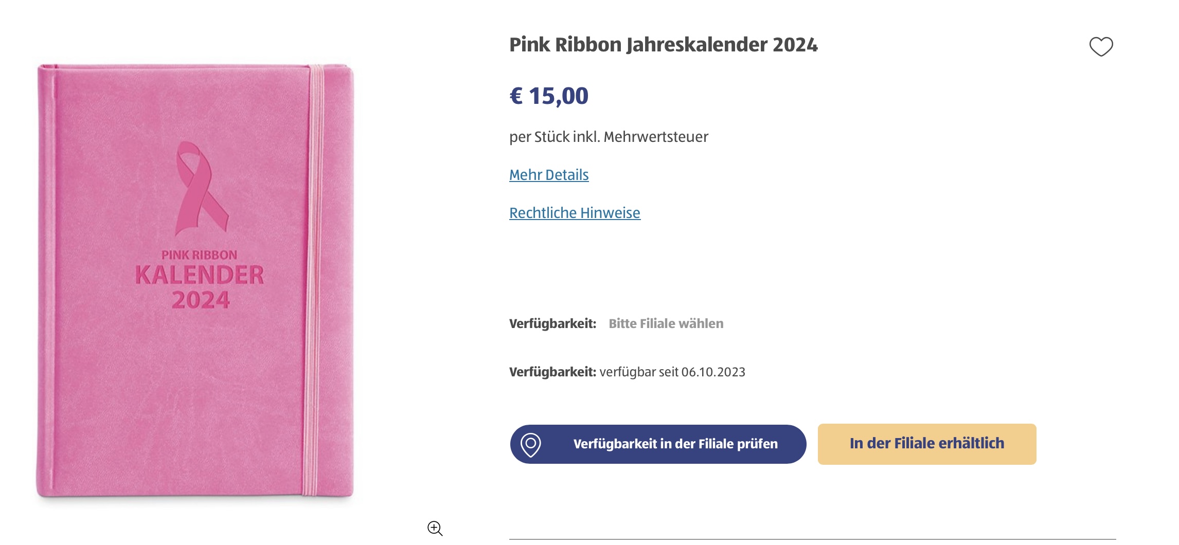Viewport: 1179px width, 545px height.
Task: Click the Verfügbarkeit label beside Bitte Filiale wählen
Action: 552,323
